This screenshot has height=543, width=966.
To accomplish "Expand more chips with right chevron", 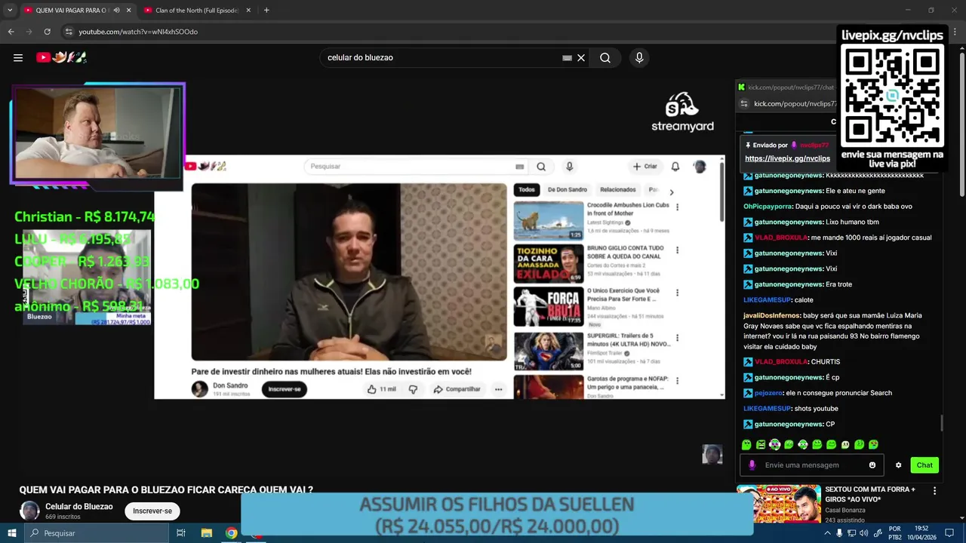I will (672, 192).
